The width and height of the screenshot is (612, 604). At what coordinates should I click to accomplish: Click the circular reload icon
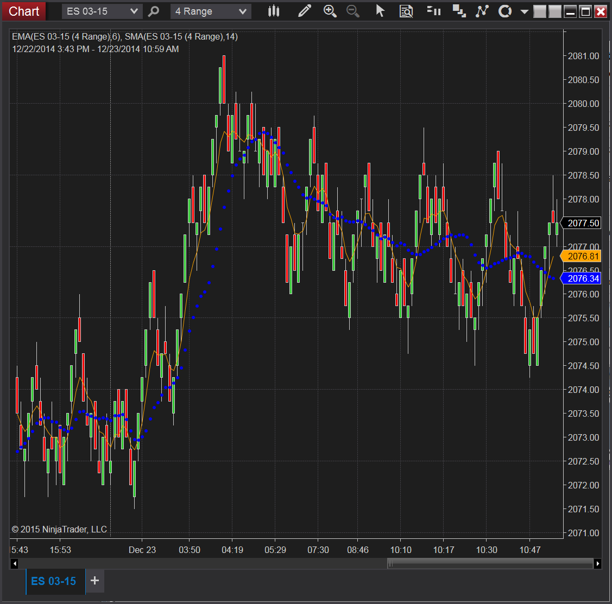pyautogui.click(x=505, y=11)
